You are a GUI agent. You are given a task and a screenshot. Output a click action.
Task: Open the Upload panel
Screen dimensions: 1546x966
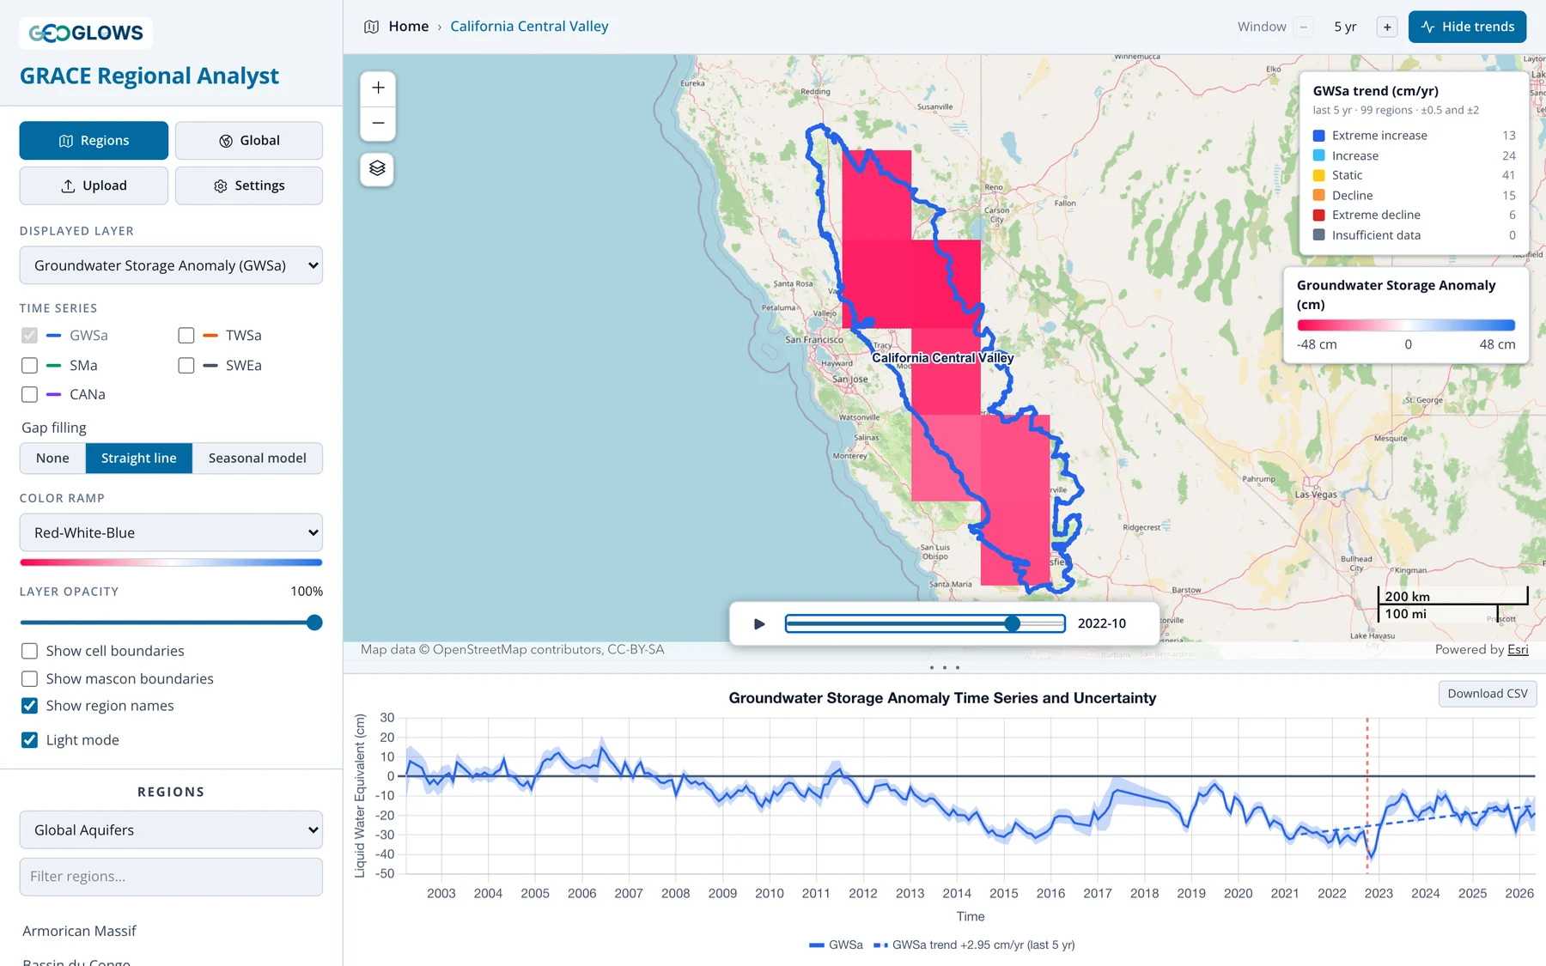click(94, 185)
